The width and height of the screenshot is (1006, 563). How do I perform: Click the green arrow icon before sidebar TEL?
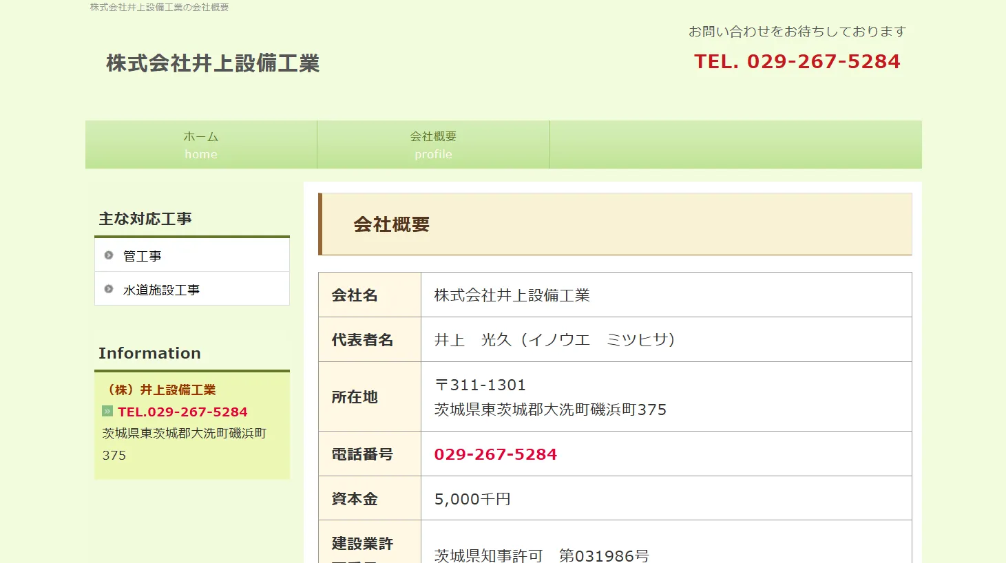point(107,412)
